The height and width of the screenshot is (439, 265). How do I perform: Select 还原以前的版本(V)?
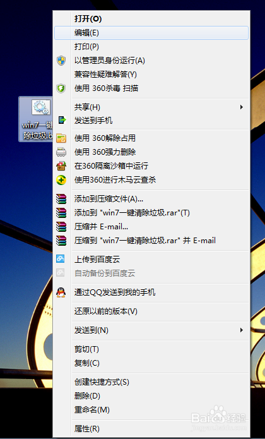pos(151,311)
